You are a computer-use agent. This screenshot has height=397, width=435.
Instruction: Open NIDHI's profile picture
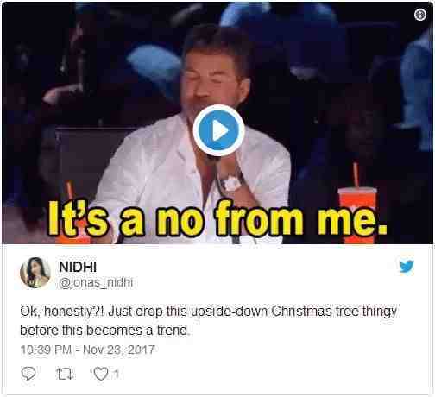pos(35,273)
